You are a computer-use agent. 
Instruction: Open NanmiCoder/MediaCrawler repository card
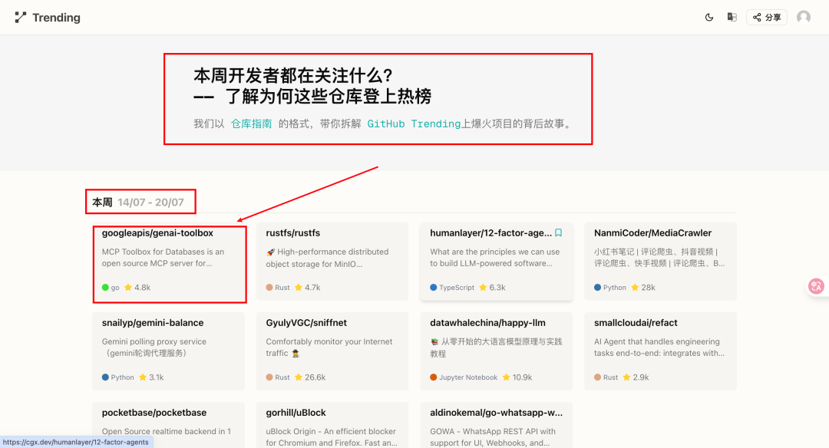click(660, 262)
